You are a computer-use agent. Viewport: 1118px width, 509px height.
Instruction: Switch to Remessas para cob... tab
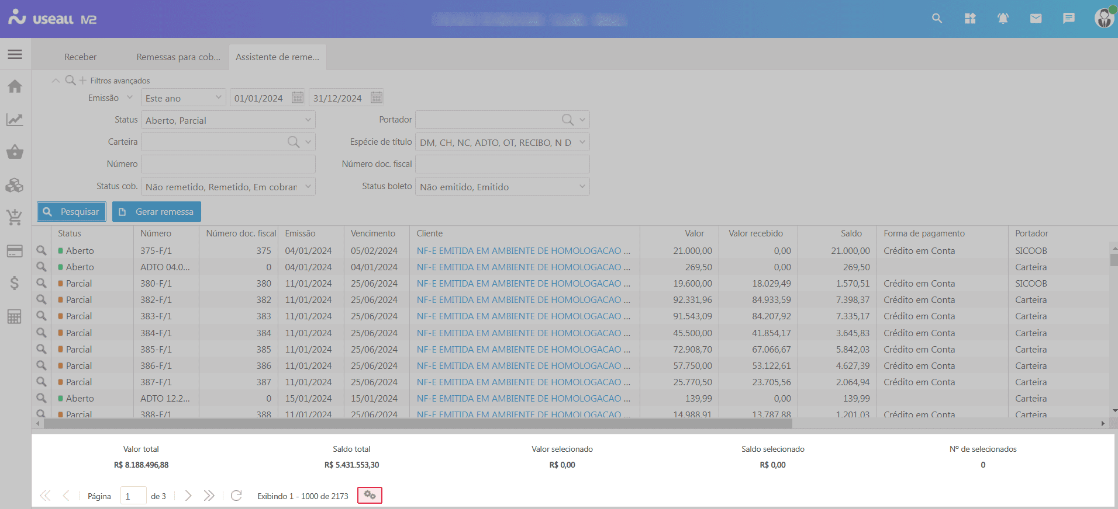coord(178,57)
